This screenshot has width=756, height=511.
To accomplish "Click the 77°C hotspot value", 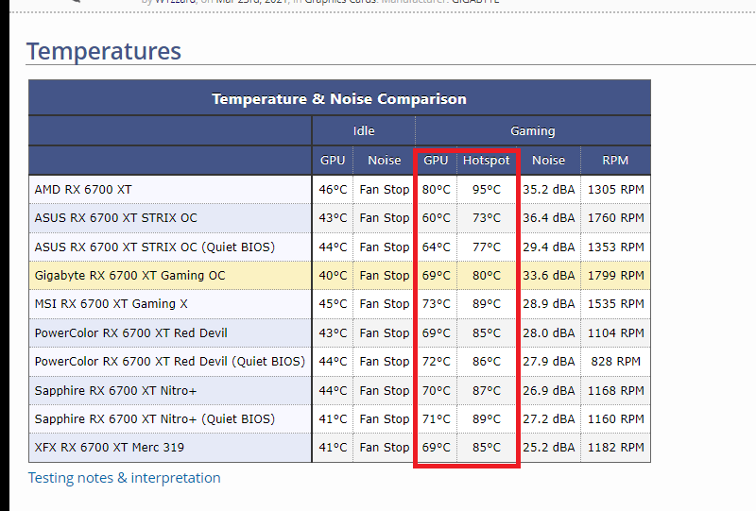I will 487,247.
